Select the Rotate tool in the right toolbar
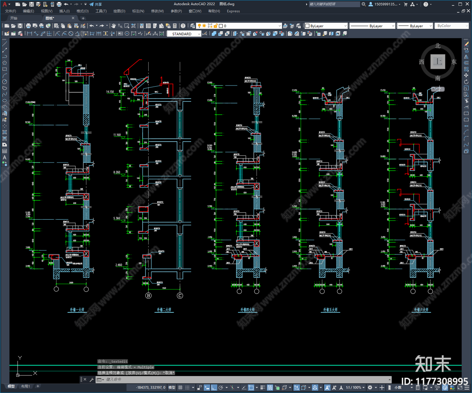The width and height of the screenshot is (472, 393). point(466,82)
